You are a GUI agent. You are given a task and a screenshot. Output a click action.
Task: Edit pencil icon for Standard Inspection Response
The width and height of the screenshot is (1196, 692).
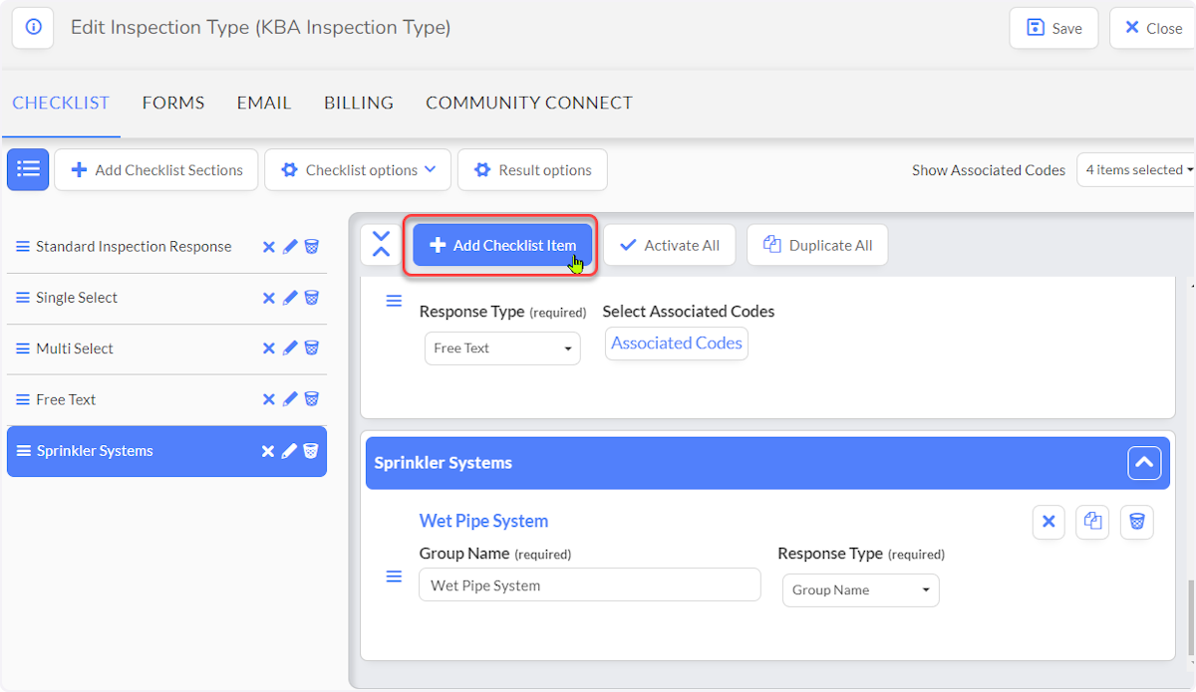(x=290, y=247)
